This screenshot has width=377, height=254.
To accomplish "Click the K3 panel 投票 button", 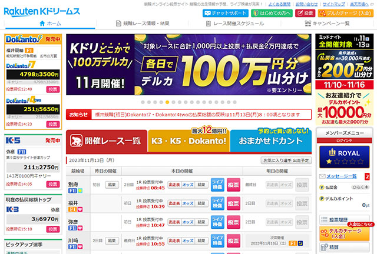I will point(53,229).
